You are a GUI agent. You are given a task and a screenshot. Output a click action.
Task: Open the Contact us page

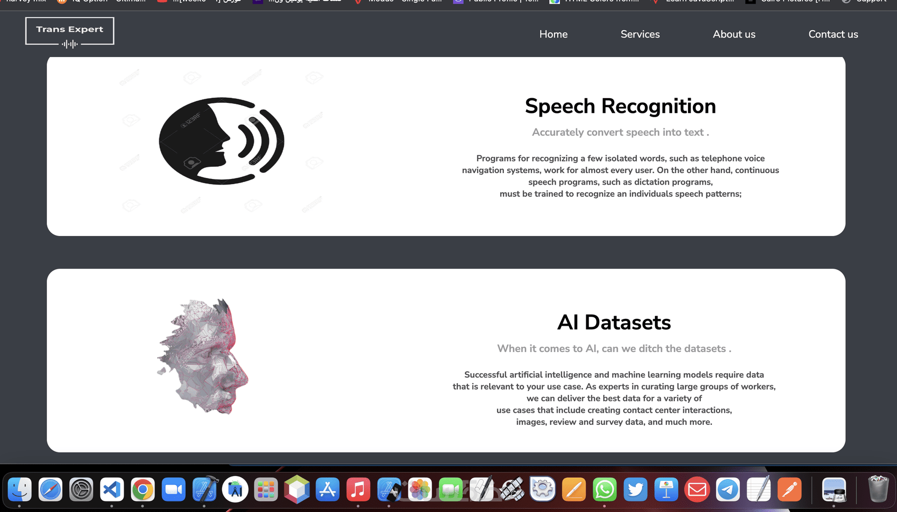[833, 34]
